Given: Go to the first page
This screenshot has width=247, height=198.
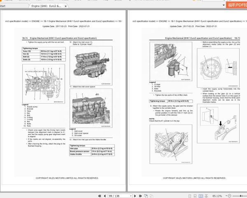Looking at the screenshot, I should [100, 196].
